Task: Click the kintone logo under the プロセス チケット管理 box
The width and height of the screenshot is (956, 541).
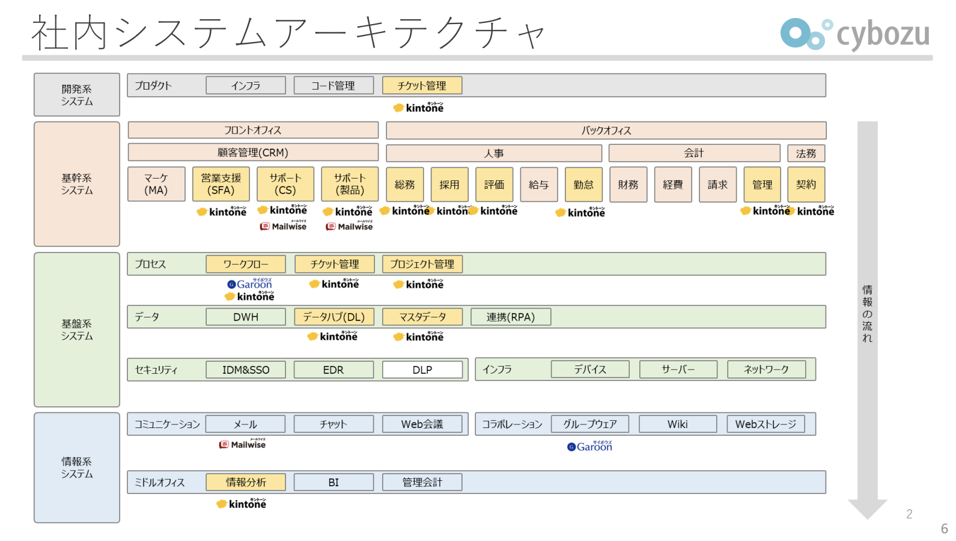Action: 334,284
